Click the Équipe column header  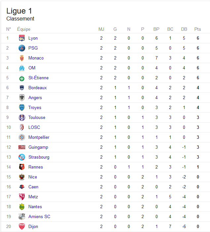[x=24, y=29]
